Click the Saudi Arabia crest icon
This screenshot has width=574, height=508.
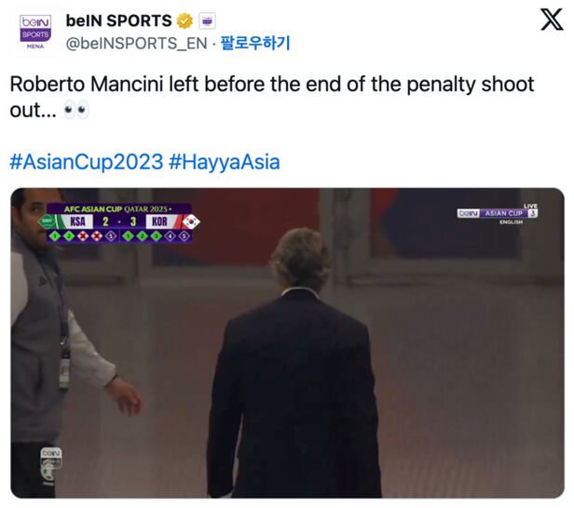point(47,221)
